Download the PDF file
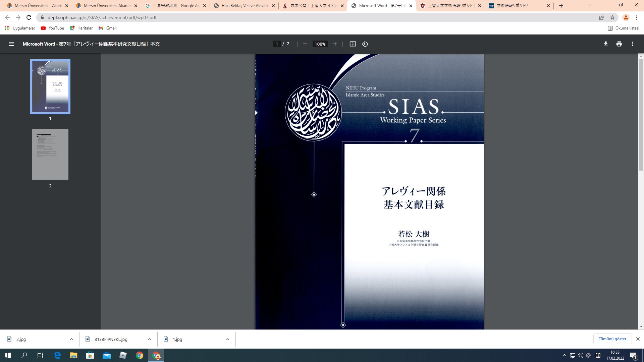The width and height of the screenshot is (644, 362). [x=605, y=44]
